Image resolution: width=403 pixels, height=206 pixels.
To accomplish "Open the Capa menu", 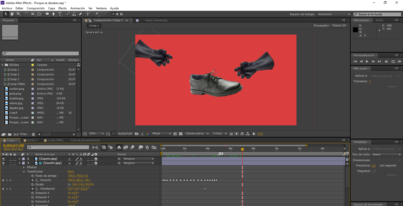I will point(52,8).
